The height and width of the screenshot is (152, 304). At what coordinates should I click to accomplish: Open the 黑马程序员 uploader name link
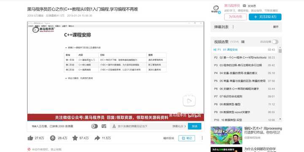232,5
